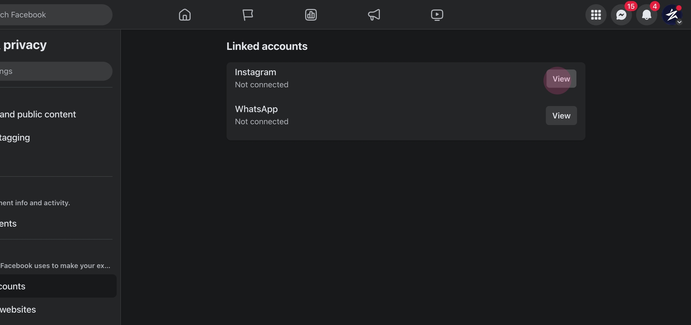Open the apps grid menu
Viewport: 691px width, 325px height.
click(x=596, y=15)
